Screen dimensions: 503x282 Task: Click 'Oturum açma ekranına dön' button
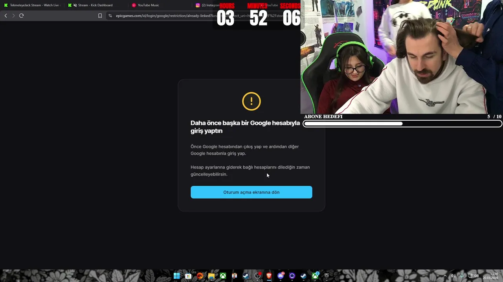pos(251,192)
